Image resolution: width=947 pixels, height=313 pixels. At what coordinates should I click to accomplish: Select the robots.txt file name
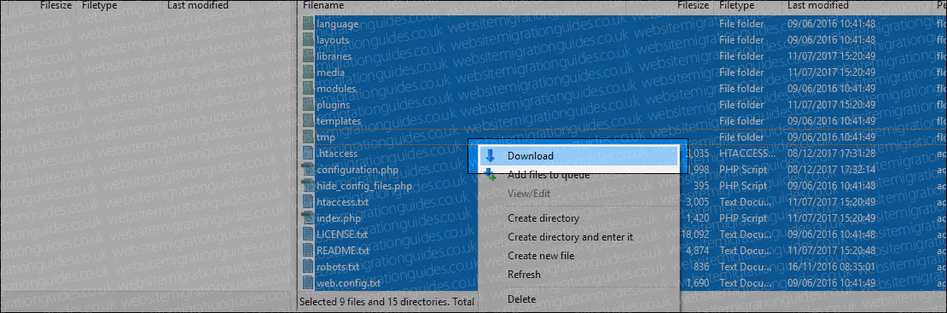[338, 266]
